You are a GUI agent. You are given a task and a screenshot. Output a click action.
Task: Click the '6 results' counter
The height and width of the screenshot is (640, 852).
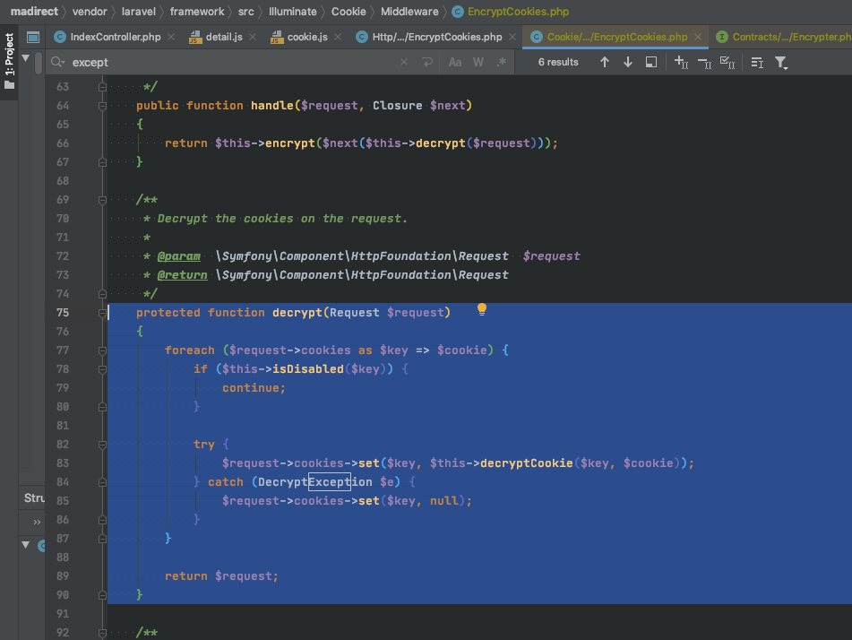(x=558, y=62)
